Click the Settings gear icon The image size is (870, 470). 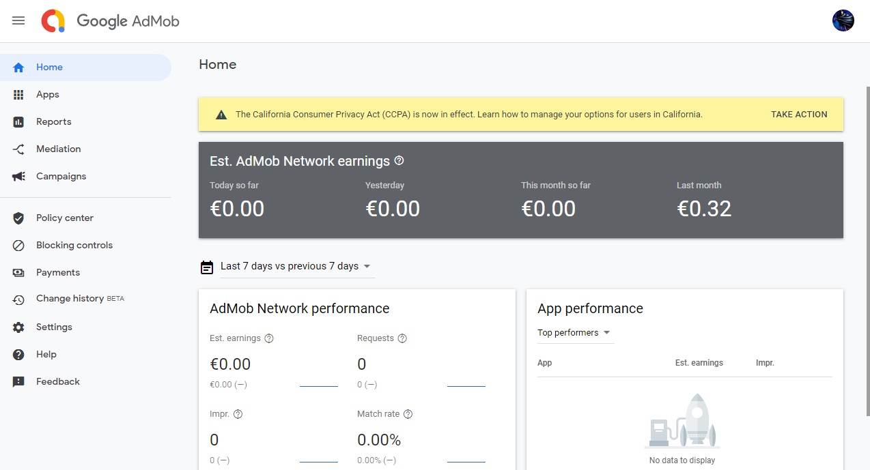click(18, 327)
